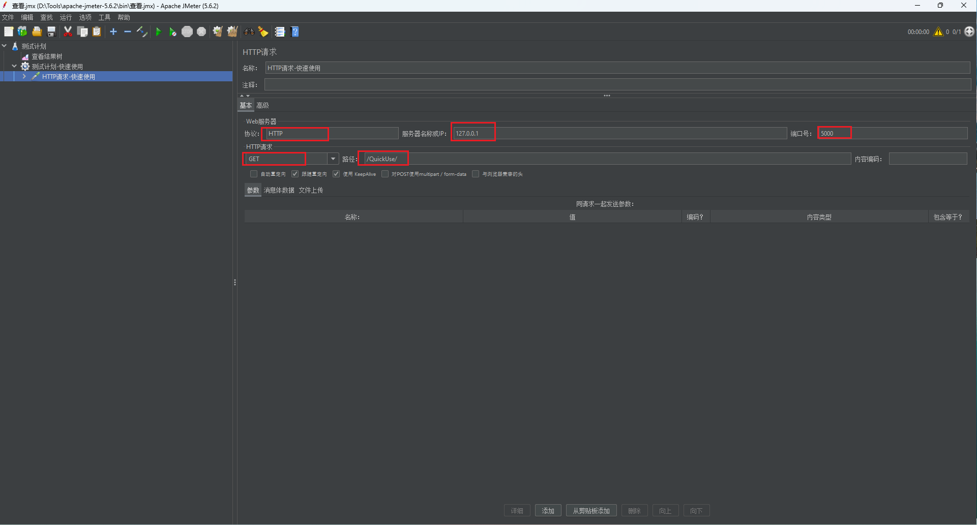Click the 端口号 port field
This screenshot has height=525, width=977.
(x=893, y=133)
